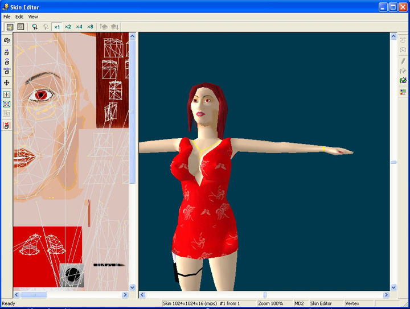Click skin panel scroll left arrow
The image size is (410, 309).
(17, 295)
